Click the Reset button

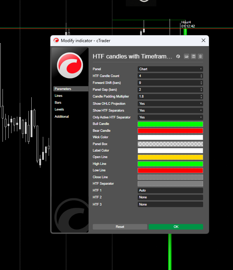(120, 227)
